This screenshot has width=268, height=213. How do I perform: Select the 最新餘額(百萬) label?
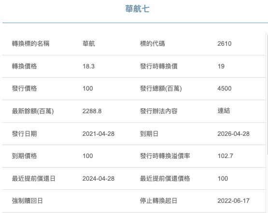[33, 111]
